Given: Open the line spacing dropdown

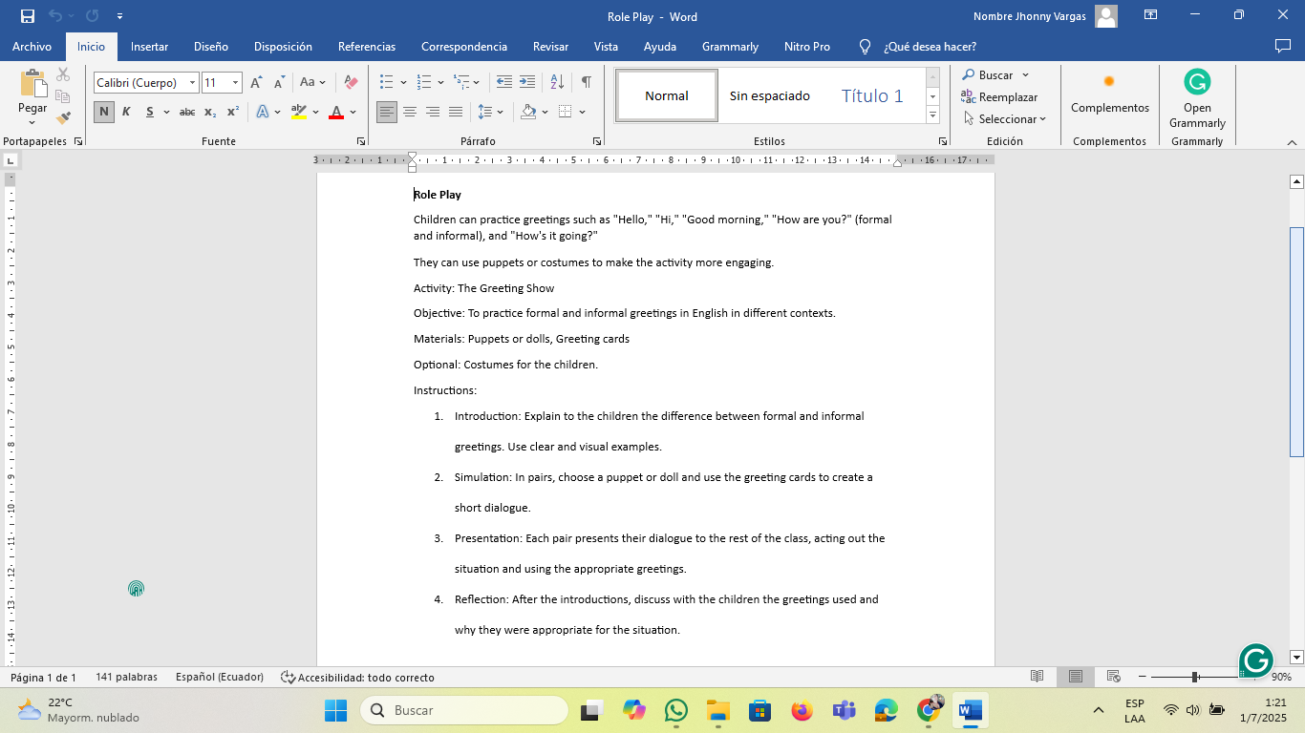Looking at the screenshot, I should tap(490, 113).
